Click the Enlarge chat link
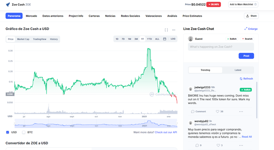 tap(251, 29)
